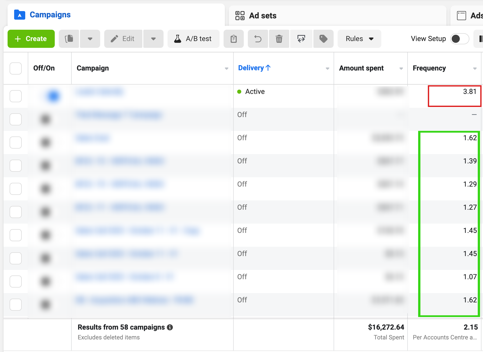Check the box in the row with frequency 1.29
Viewport: 483px width, 352px height.
click(16, 189)
